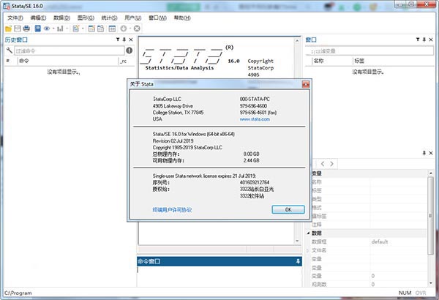
Task: Toggle pin on the history window panel
Action: 124,40
